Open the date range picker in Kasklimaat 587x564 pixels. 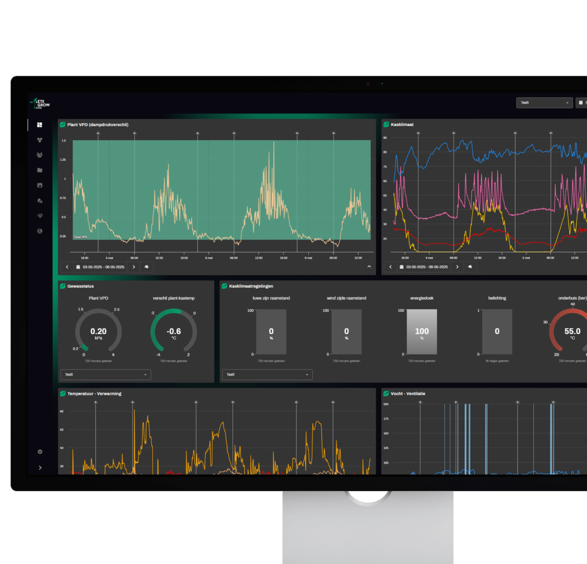pyautogui.click(x=424, y=267)
